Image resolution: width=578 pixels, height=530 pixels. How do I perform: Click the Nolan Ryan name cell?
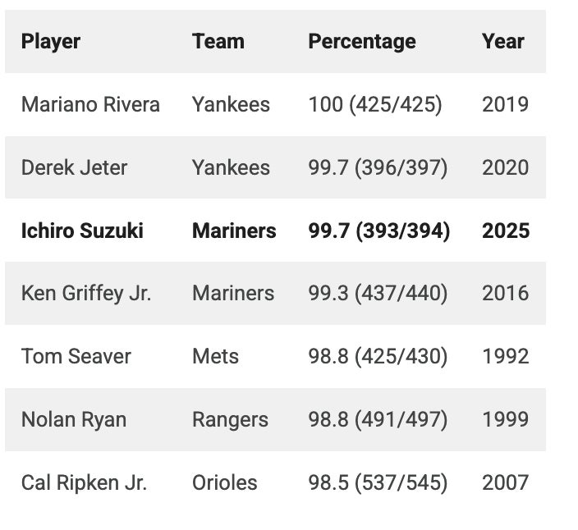click(x=74, y=419)
